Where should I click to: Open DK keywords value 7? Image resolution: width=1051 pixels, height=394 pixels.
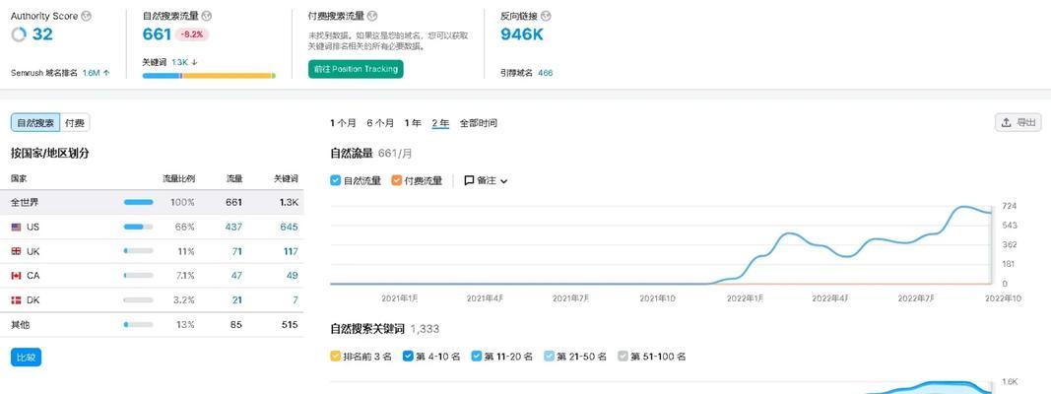tap(296, 300)
